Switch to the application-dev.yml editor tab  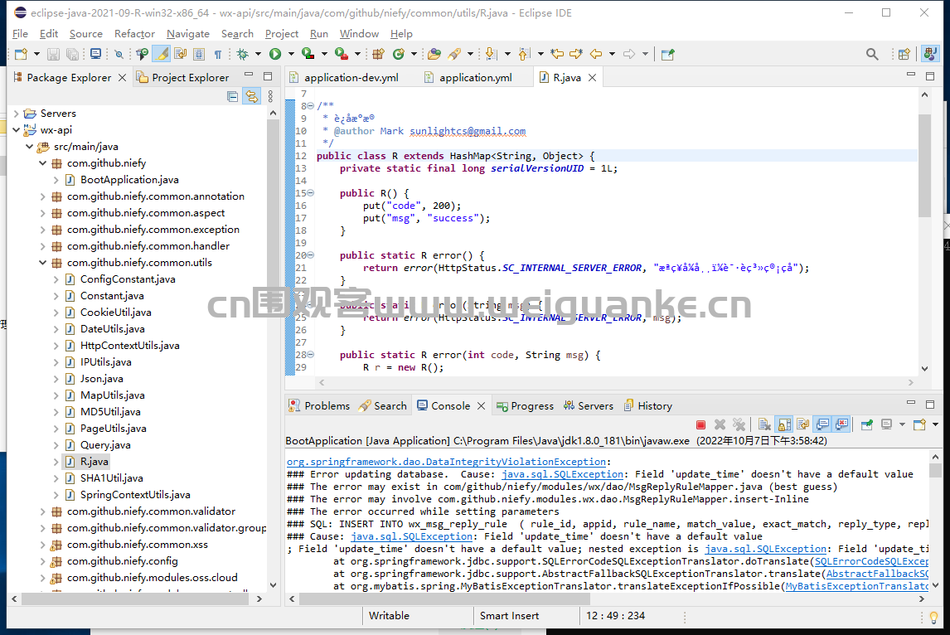(x=344, y=78)
